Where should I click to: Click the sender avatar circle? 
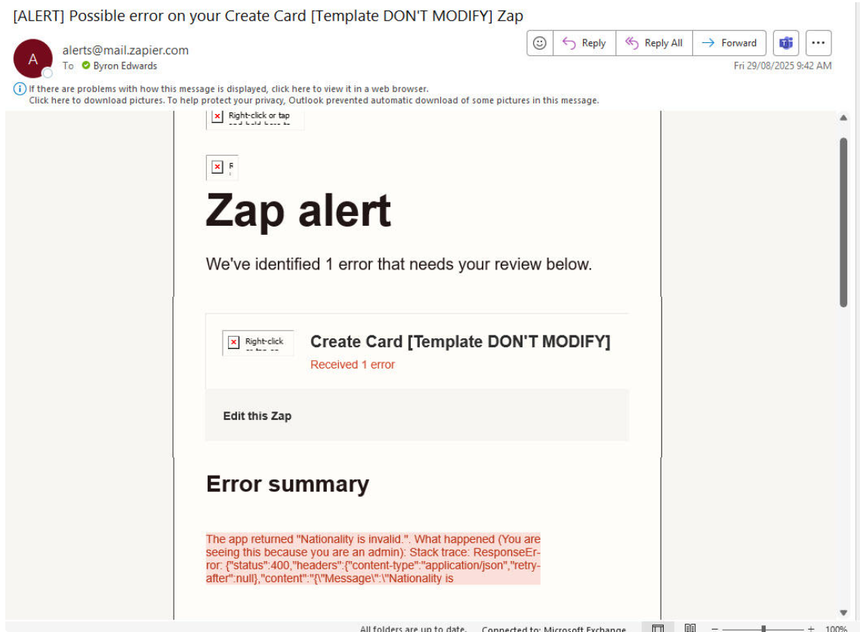click(x=32, y=59)
